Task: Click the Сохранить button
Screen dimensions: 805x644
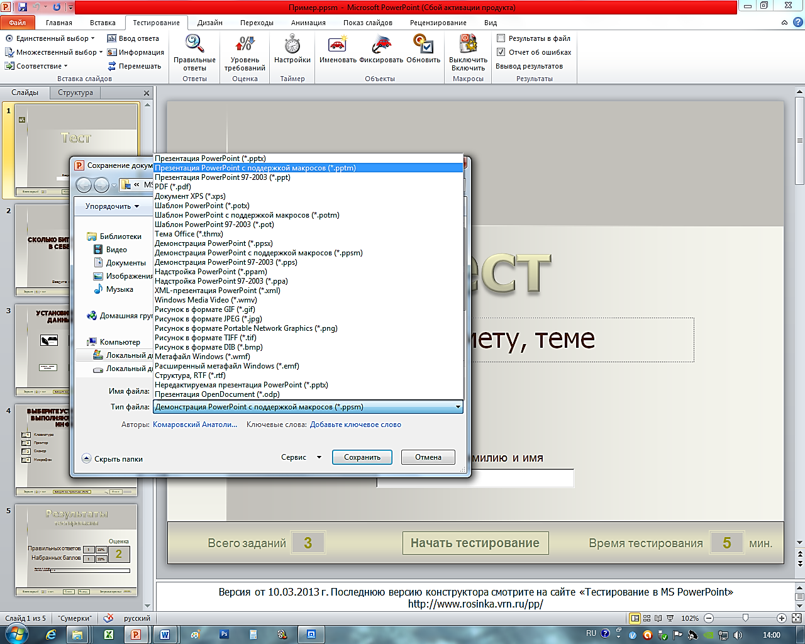Action: 362,457
